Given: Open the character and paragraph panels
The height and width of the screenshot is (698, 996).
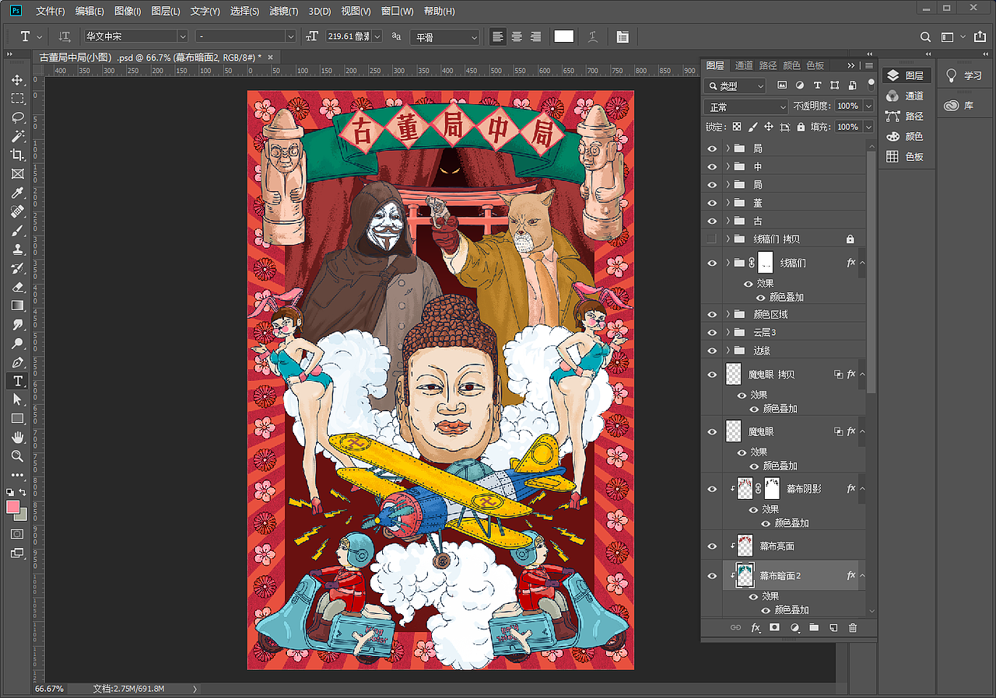Looking at the screenshot, I should [622, 37].
